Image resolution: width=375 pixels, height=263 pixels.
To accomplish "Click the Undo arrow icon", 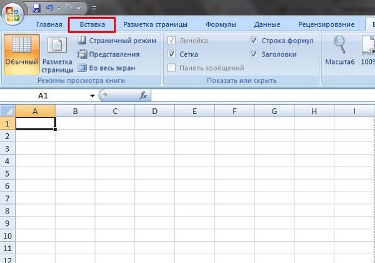I will point(50,9).
